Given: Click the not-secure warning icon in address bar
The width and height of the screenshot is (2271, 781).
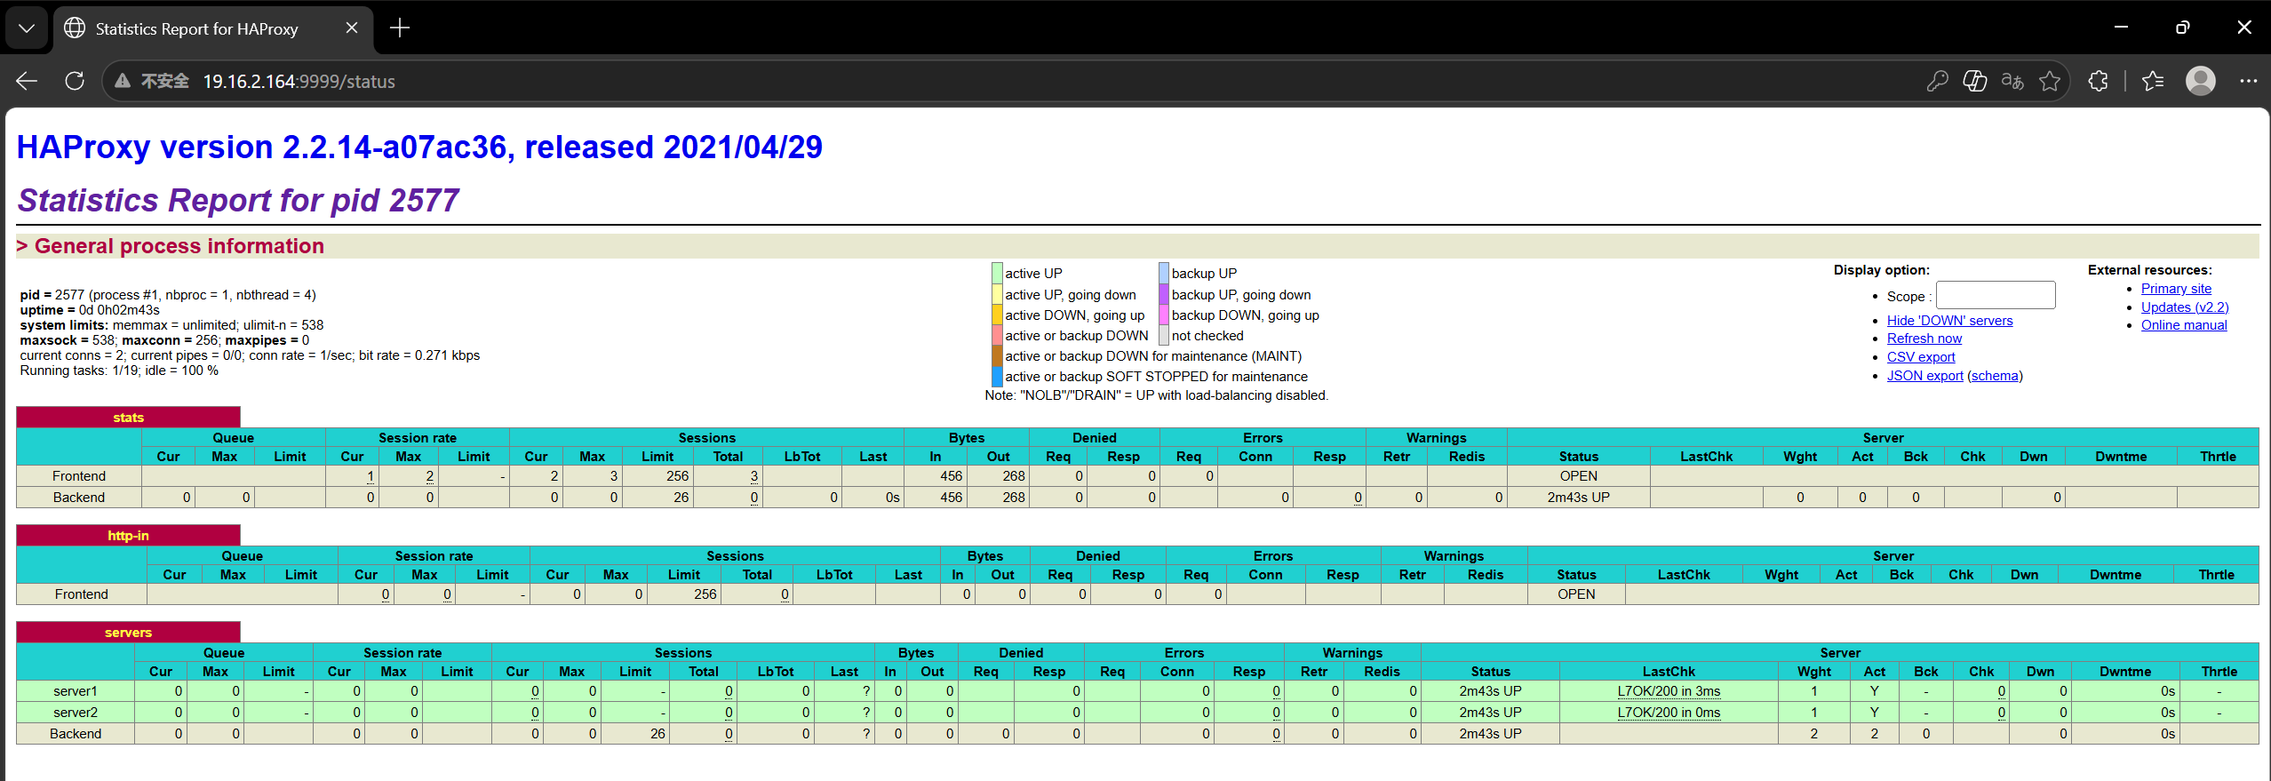Looking at the screenshot, I should [123, 81].
